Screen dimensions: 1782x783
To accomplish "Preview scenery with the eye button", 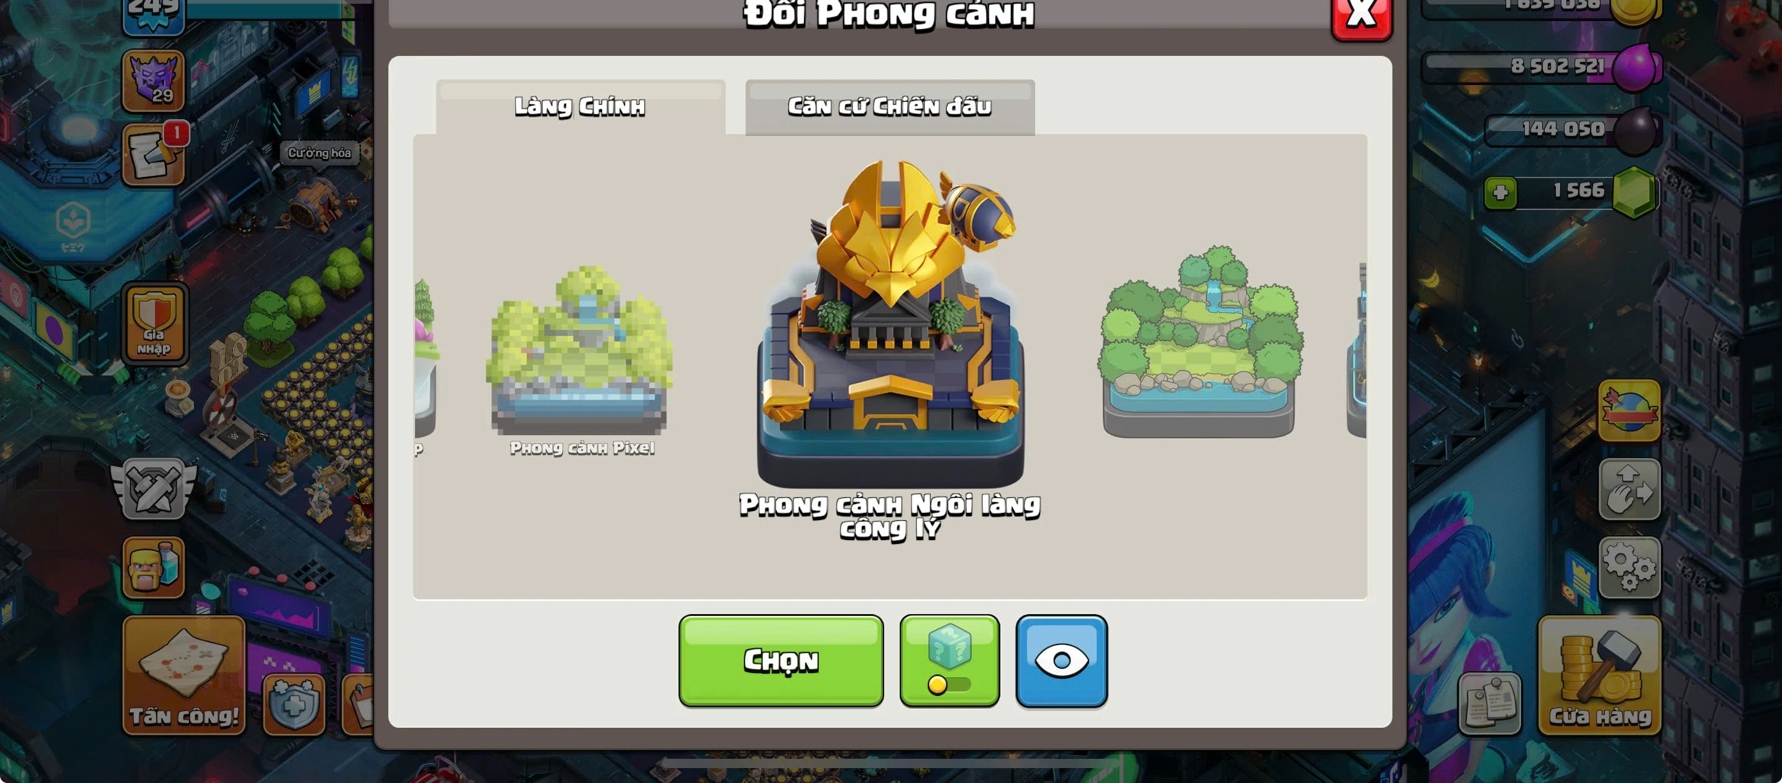I will click(x=1061, y=661).
